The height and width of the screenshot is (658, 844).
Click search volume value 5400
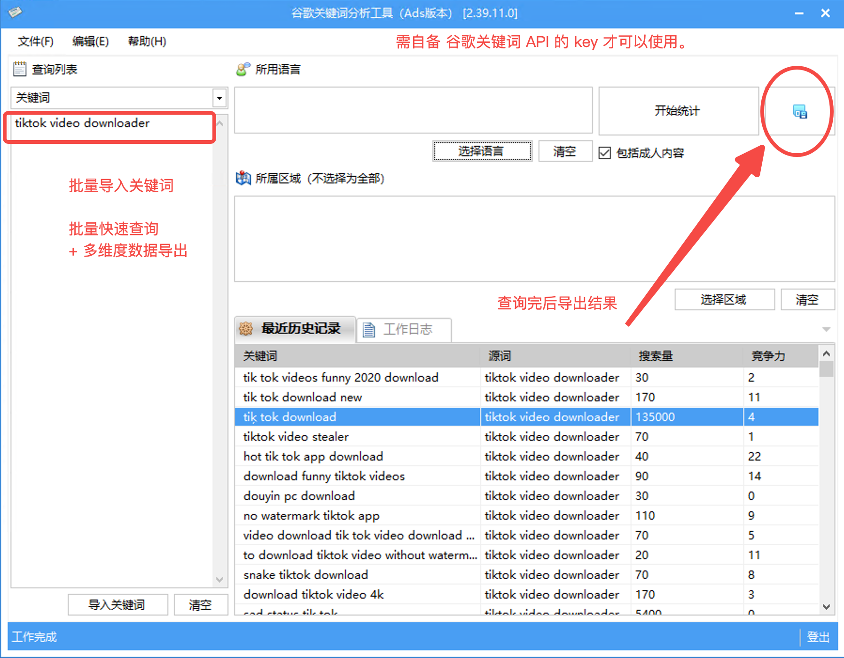[648, 611]
